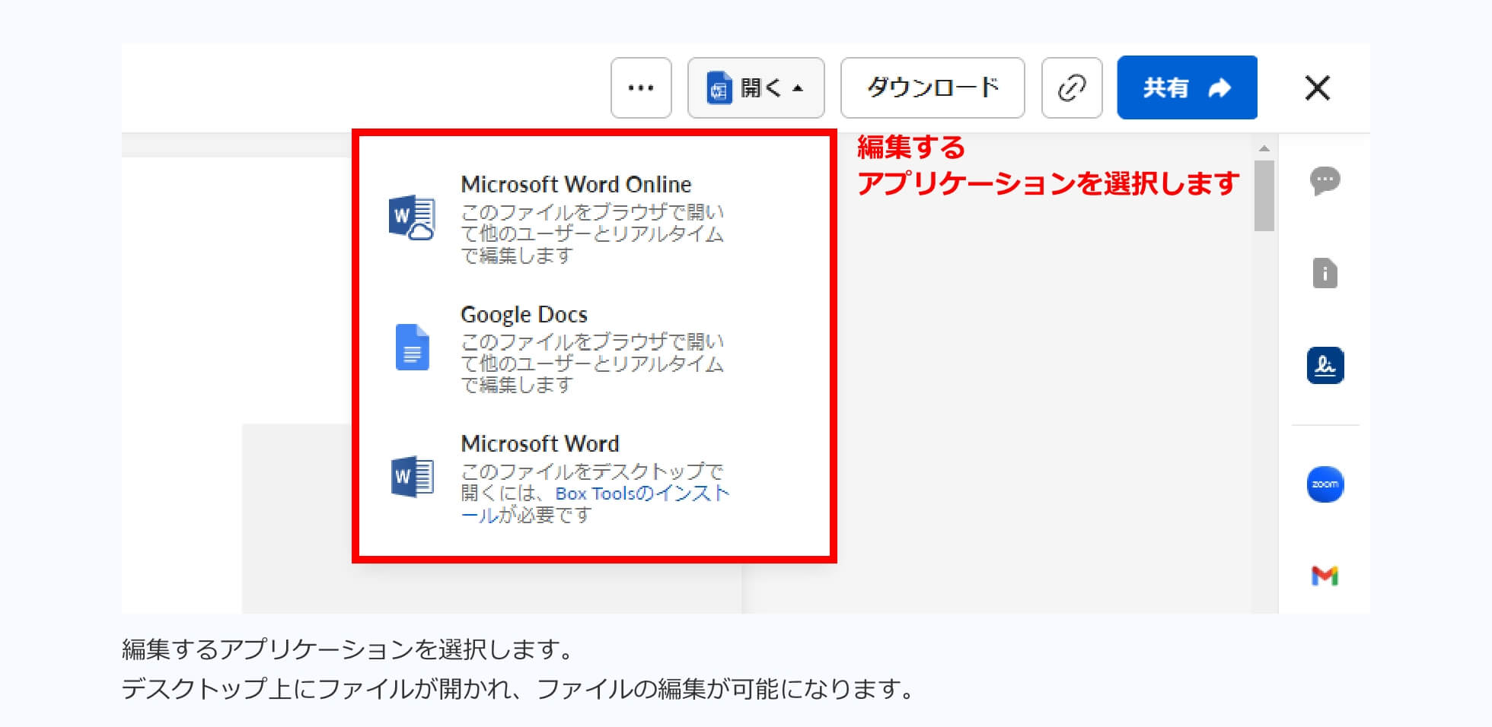This screenshot has height=727, width=1492.
Task: Click the preview scrollbar up arrow
Action: coord(1264,148)
